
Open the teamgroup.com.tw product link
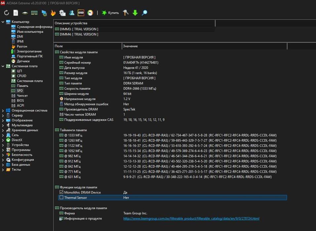[x=191, y=218]
